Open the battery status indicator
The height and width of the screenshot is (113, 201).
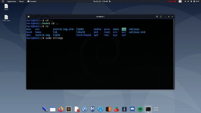click(x=196, y=1)
